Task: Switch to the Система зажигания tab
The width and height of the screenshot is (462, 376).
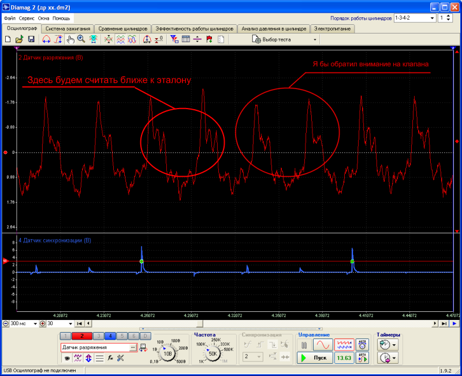Action: [x=68, y=29]
